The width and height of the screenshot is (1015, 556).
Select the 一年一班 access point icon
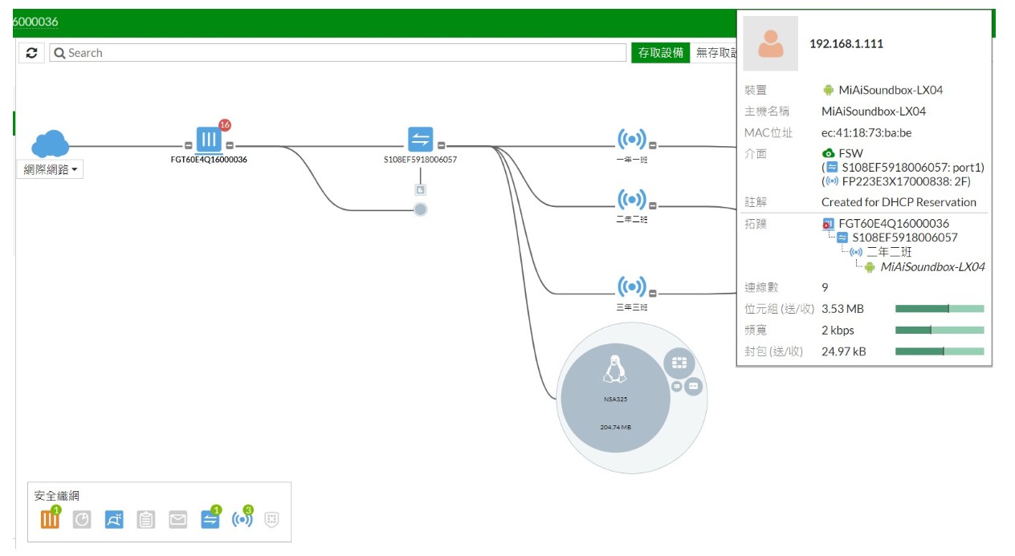[631, 140]
